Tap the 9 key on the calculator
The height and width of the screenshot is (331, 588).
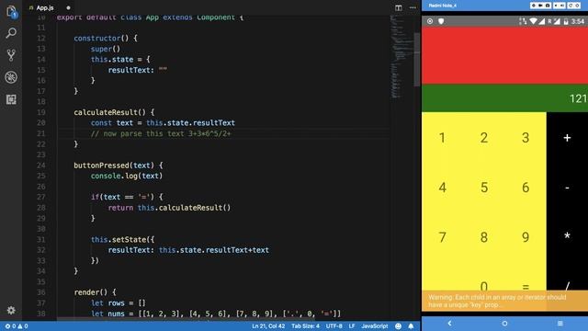(x=526, y=237)
